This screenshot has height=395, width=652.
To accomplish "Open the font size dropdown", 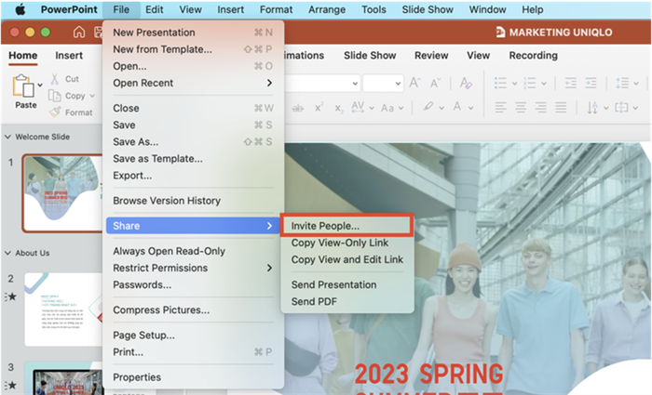I will click(x=398, y=84).
